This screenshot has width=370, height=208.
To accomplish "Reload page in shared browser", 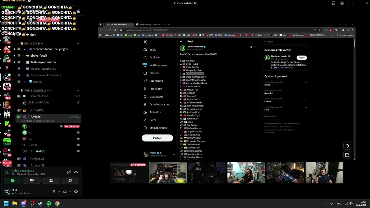I will [x=110, y=30].
